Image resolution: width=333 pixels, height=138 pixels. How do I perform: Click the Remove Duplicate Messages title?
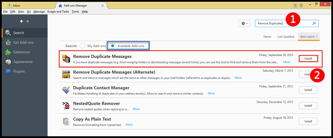[102, 57]
